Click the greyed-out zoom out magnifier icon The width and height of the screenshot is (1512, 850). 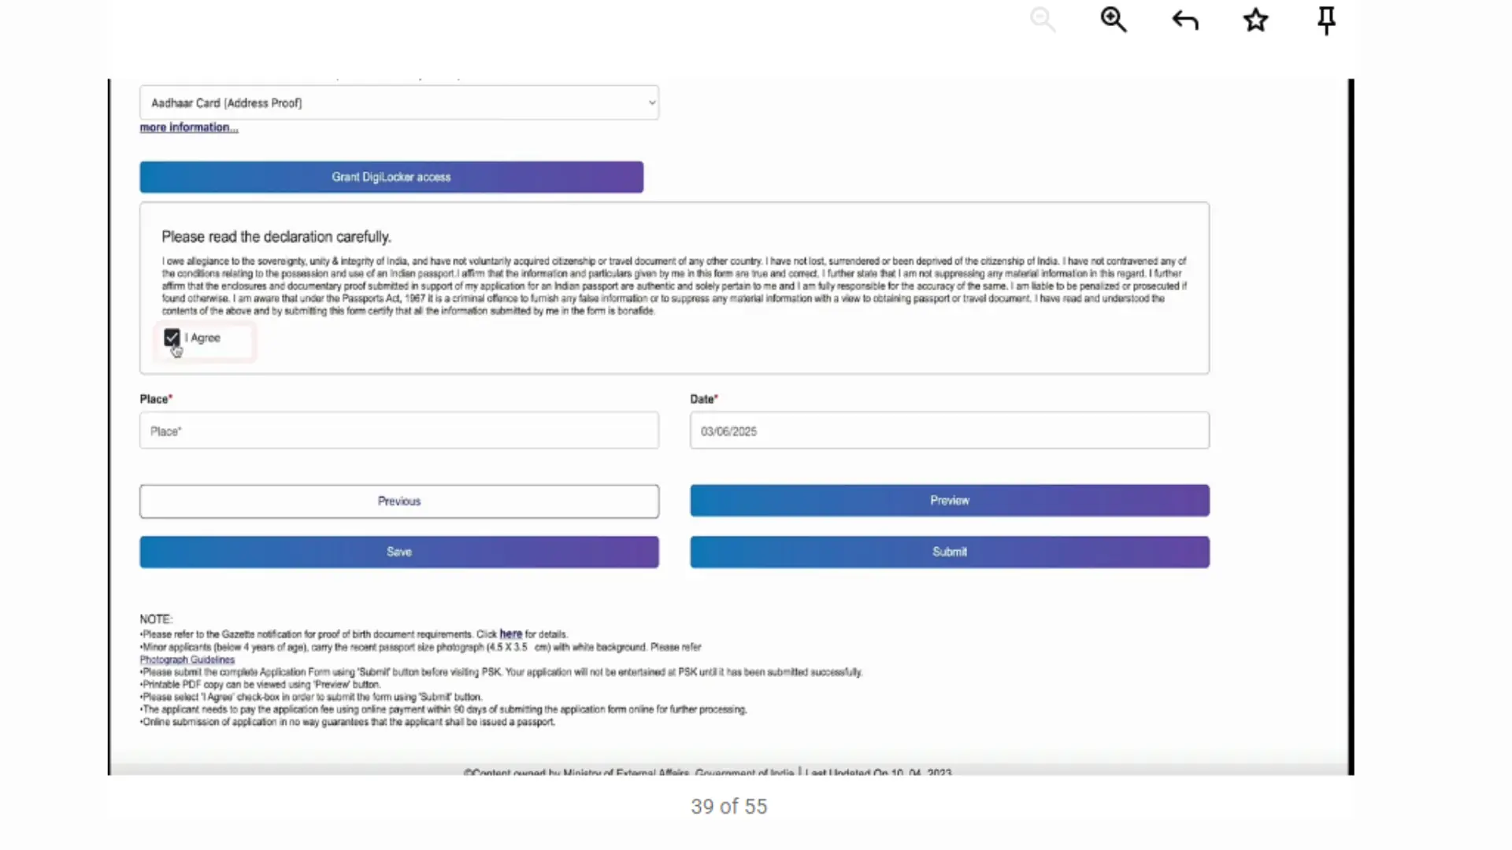[1043, 20]
